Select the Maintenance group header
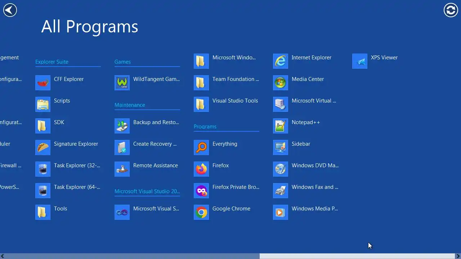461x259 pixels. pyautogui.click(x=130, y=105)
